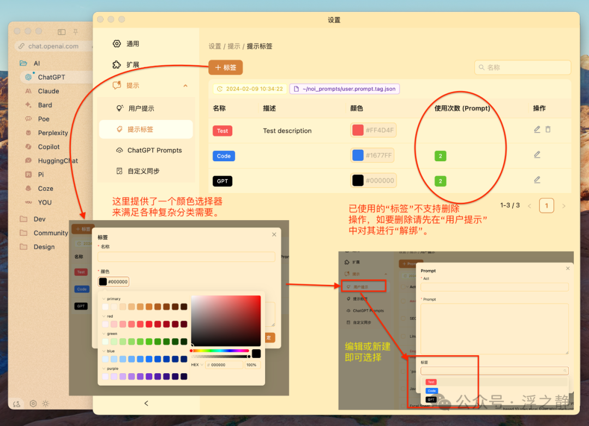Open the HEX format dropdown in color picker
Screen dimensions: 589x426
pos(197,365)
